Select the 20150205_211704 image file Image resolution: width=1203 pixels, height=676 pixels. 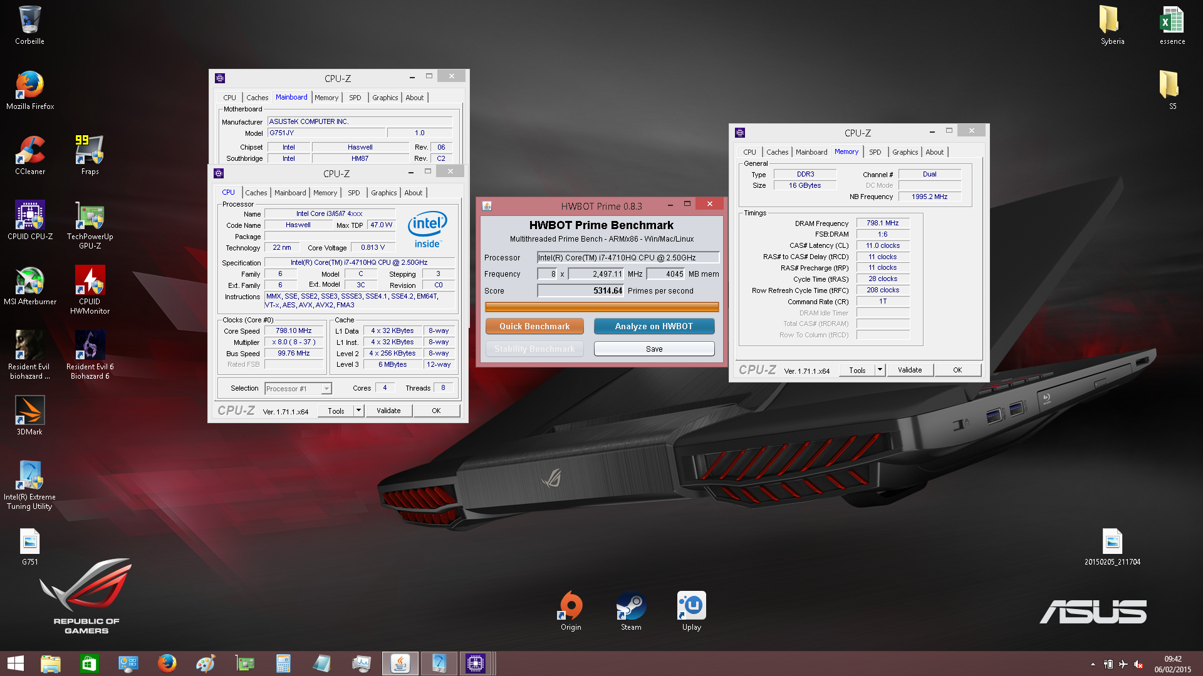[1112, 547]
